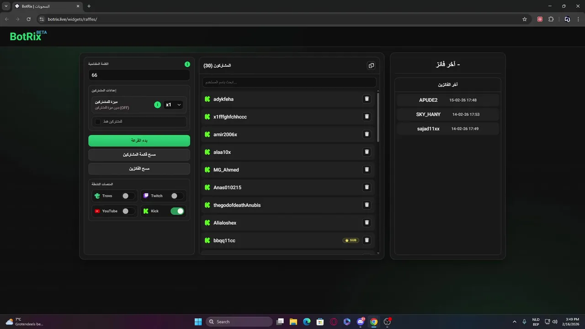The image size is (585, 329).
Task: Open Windows Start menu
Action: pyautogui.click(x=198, y=322)
